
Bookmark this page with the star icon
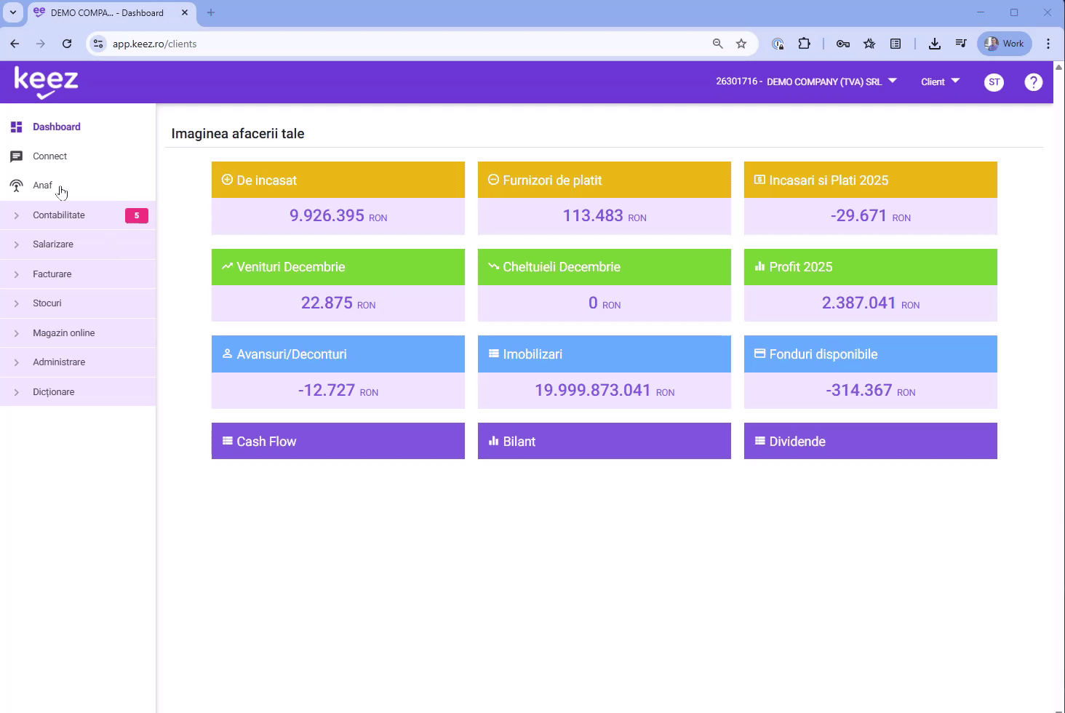tap(741, 44)
